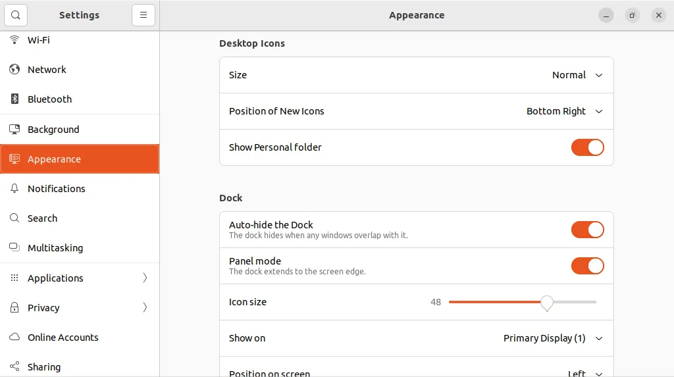Click the Network globe icon
Viewport: 674px width, 377px height.
point(14,70)
